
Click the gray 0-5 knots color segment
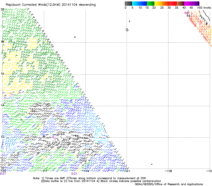point(128,3)
